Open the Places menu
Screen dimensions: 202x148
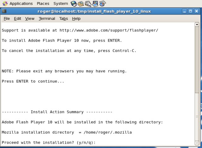43,3
